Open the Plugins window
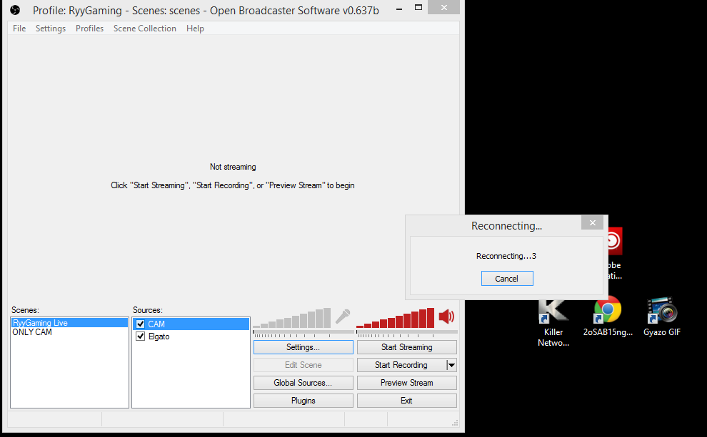This screenshot has width=707, height=437. coord(303,401)
